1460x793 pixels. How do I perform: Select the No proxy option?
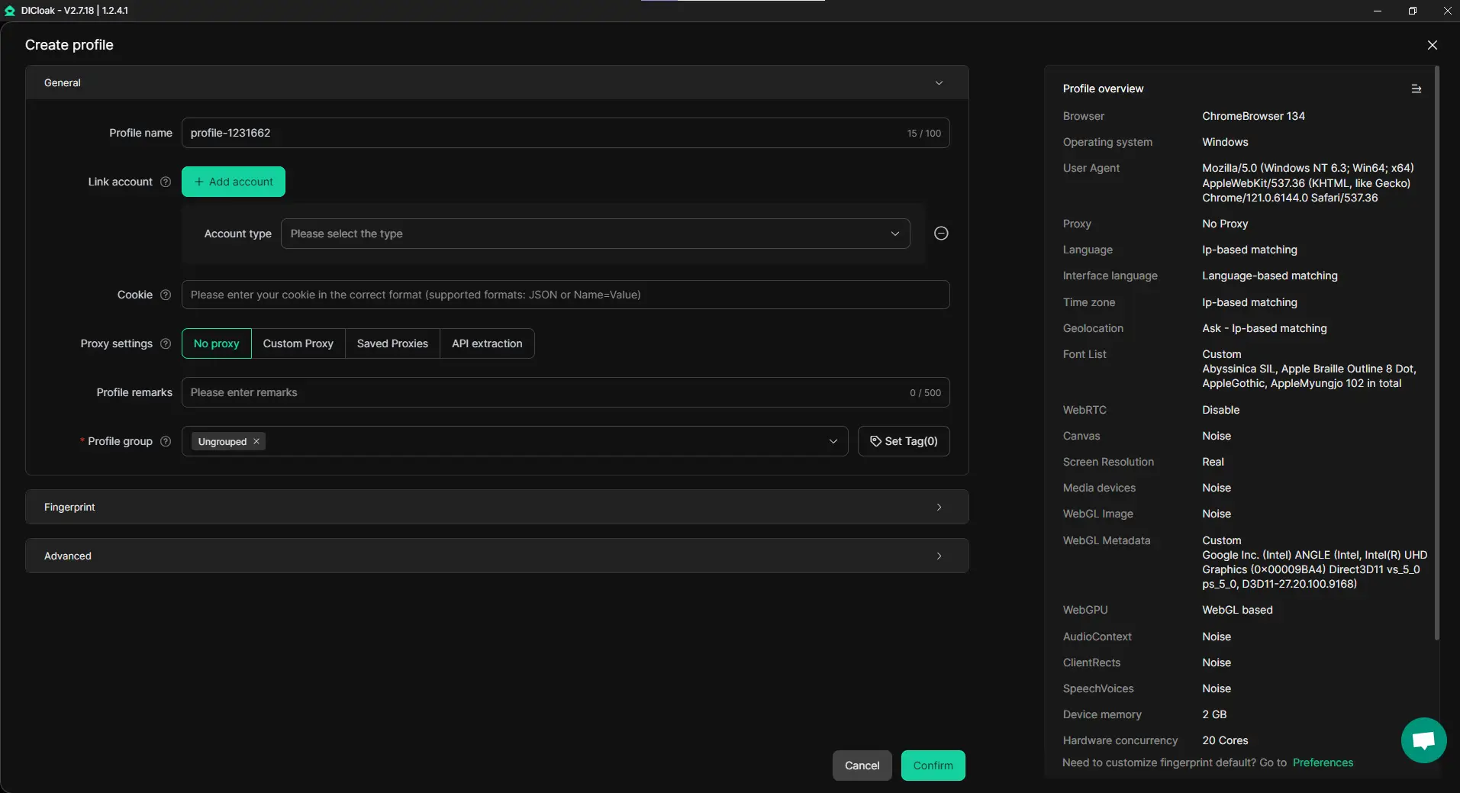(x=216, y=343)
